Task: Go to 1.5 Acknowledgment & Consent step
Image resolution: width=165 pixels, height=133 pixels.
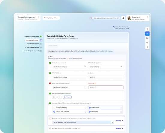Action: point(31,51)
